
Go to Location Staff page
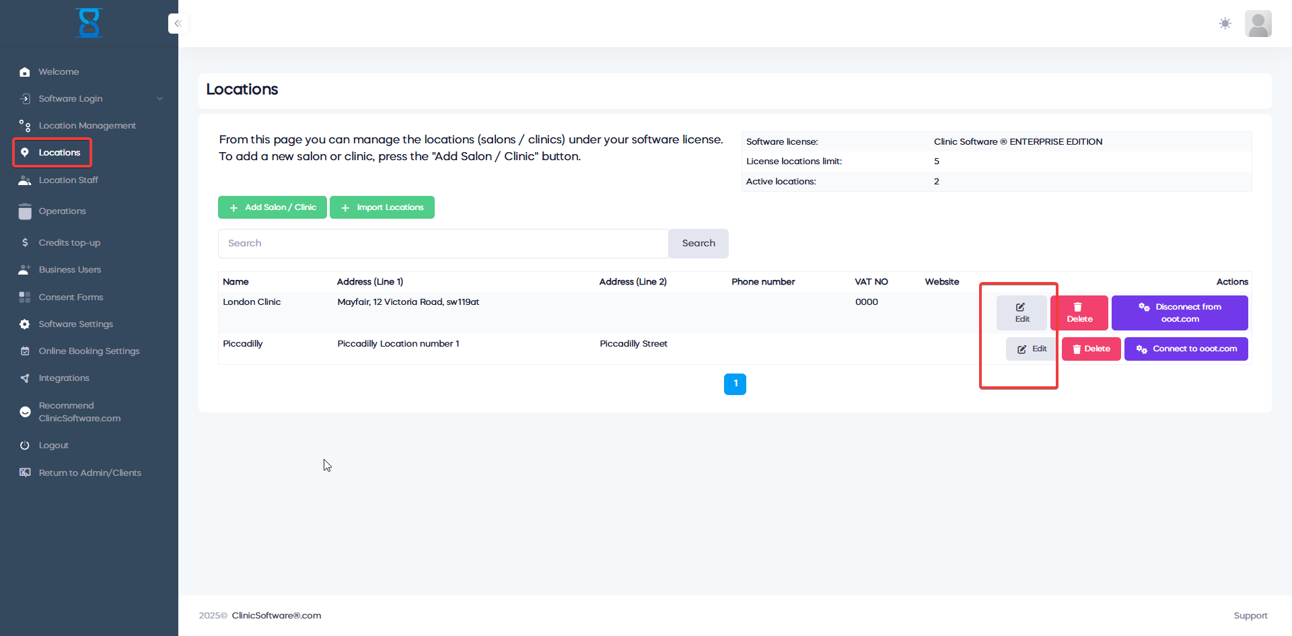pos(68,180)
